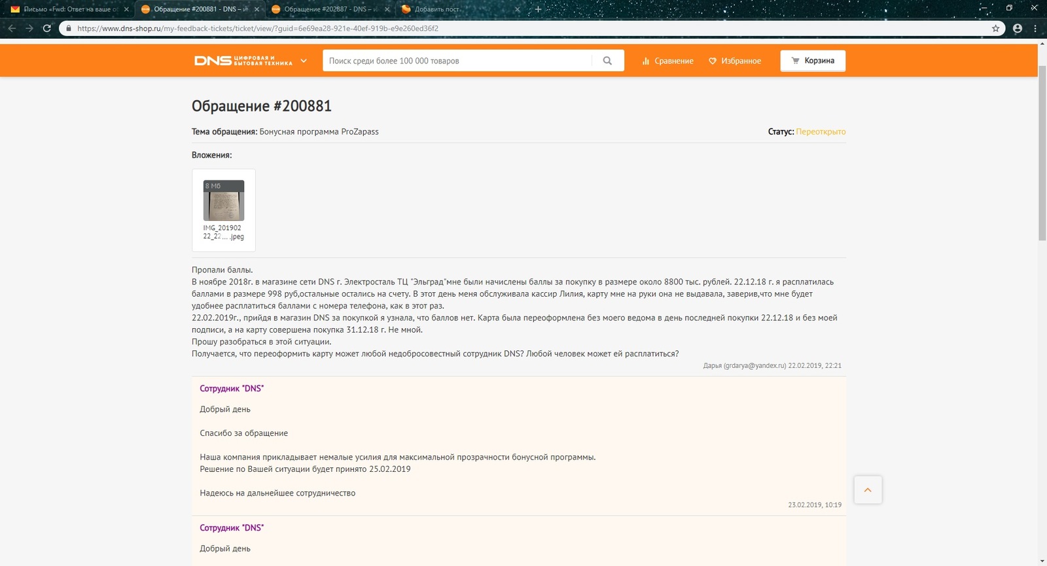Click the first Сотрудник "DNS" author name
Image resolution: width=1047 pixels, height=566 pixels.
[x=232, y=388]
